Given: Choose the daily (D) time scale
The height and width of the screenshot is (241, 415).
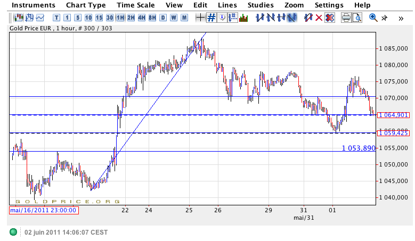Looking at the screenshot, I should (163, 18).
